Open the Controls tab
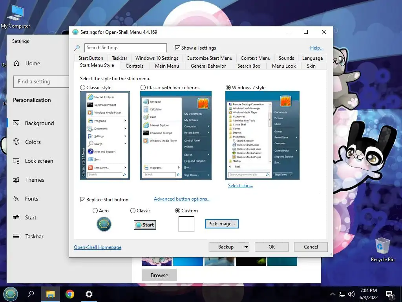 134,66
